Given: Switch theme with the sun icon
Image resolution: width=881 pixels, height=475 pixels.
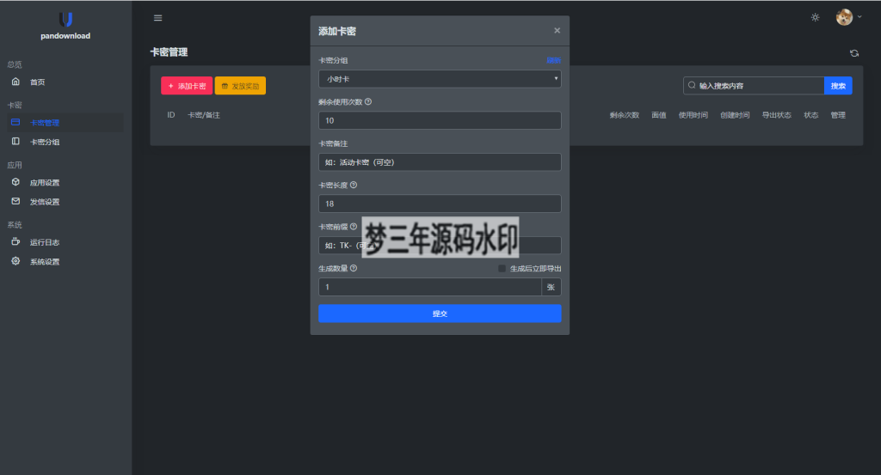Looking at the screenshot, I should [x=816, y=17].
